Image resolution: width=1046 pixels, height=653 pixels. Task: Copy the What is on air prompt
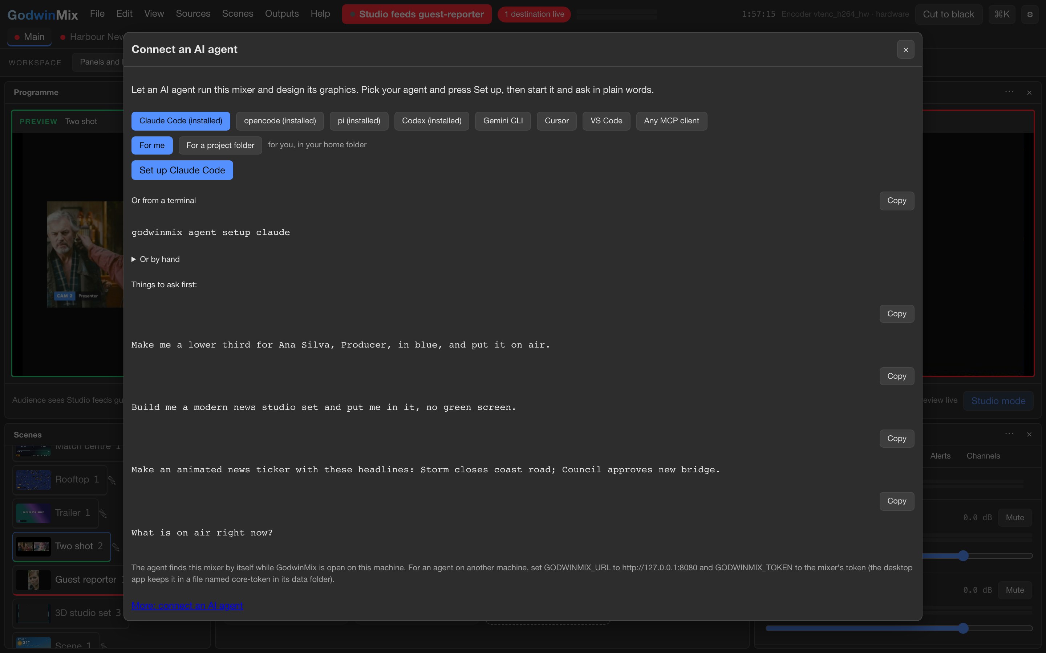coord(896,501)
